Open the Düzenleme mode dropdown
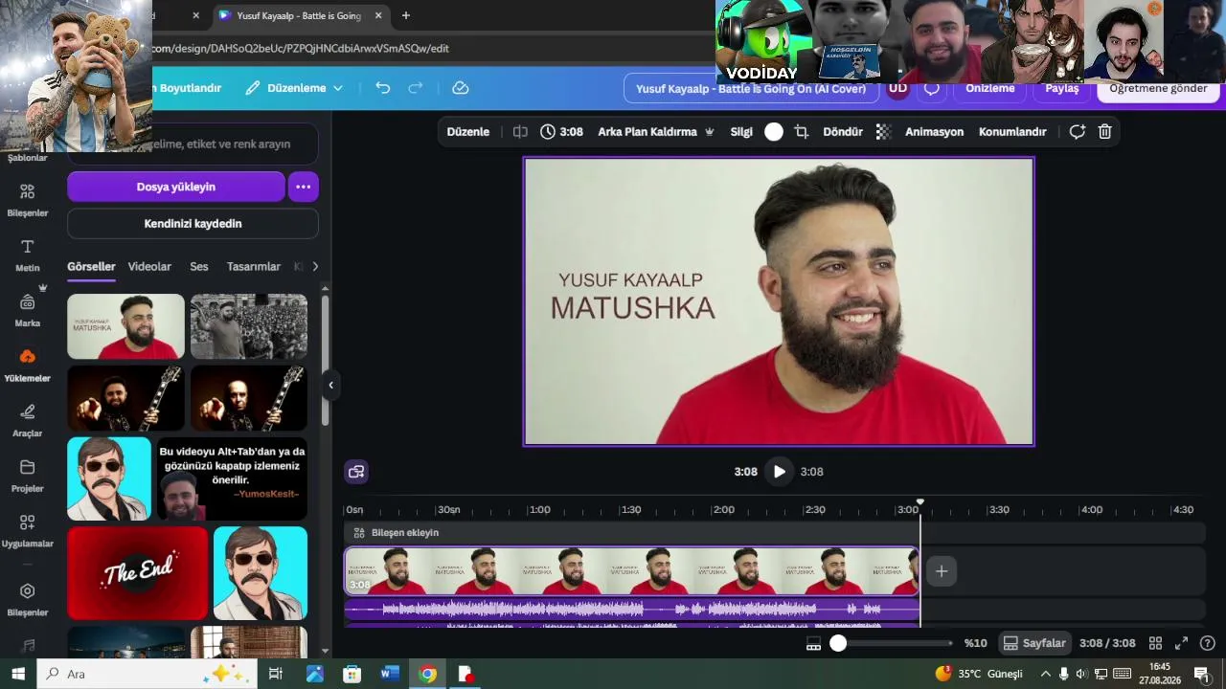This screenshot has height=689, width=1226. coord(294,88)
